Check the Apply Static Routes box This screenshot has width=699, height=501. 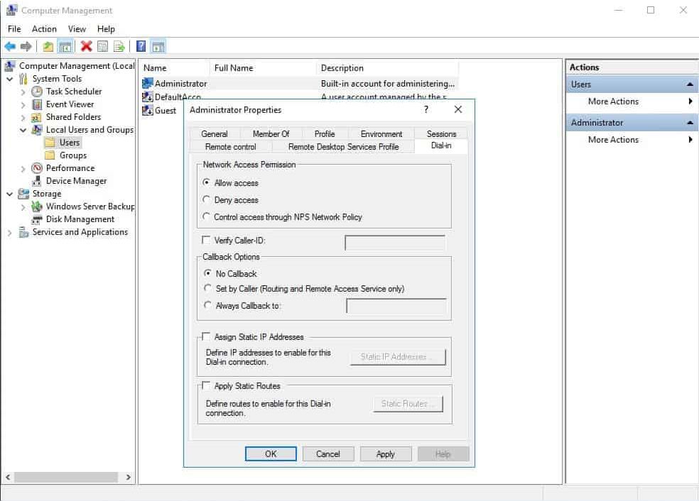206,385
